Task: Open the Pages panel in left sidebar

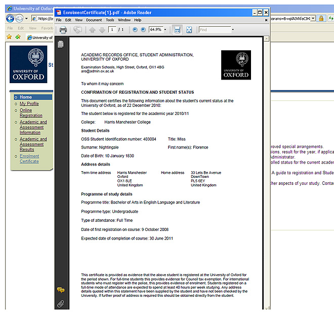Action: [61, 45]
